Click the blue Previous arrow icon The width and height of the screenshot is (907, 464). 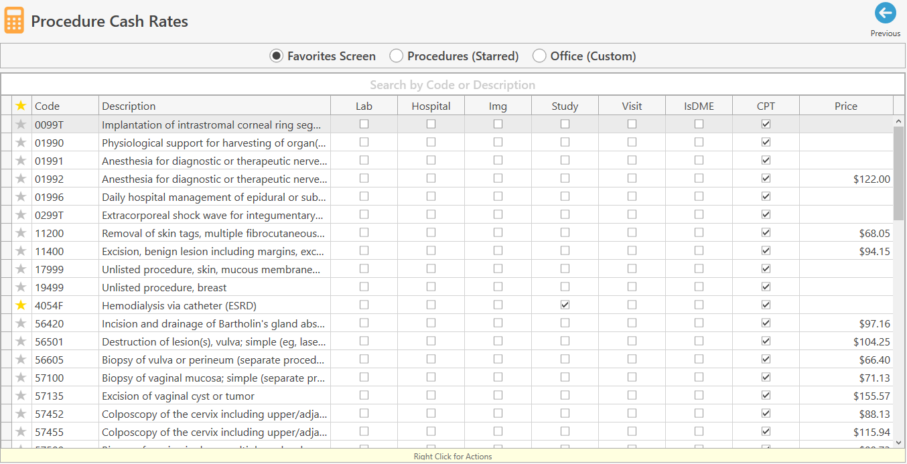(x=885, y=13)
